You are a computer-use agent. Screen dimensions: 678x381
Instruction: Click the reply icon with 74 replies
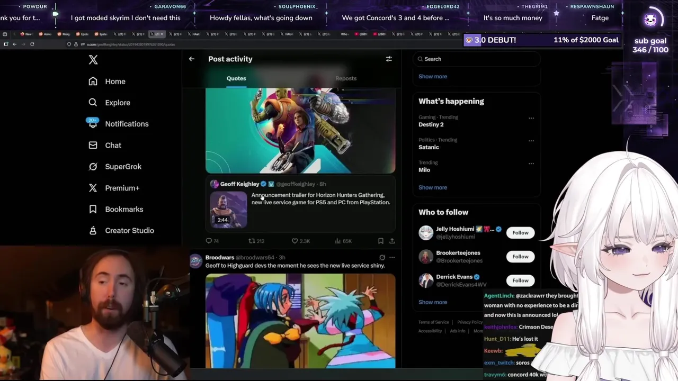coord(209,241)
